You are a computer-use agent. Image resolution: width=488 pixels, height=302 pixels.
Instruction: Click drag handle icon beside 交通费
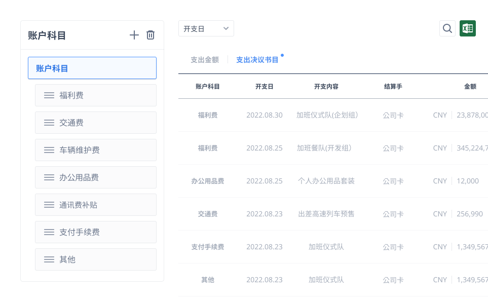tap(49, 123)
